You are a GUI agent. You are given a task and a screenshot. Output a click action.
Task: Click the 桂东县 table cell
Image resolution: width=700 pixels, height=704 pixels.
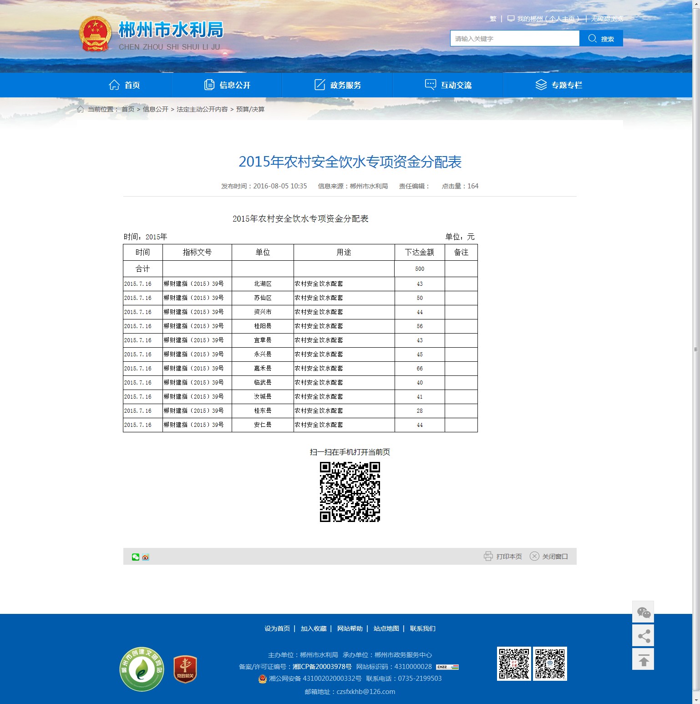coord(263,411)
